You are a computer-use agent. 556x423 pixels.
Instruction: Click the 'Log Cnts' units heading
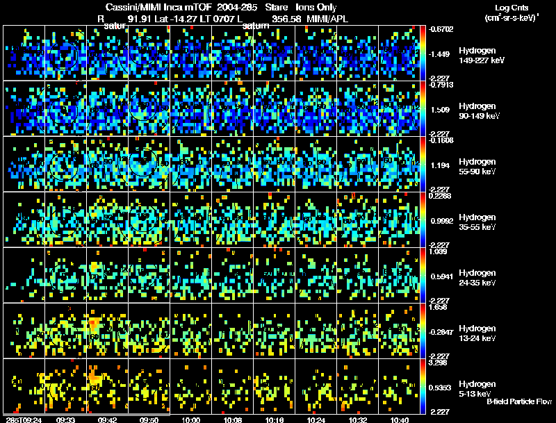tap(512, 8)
